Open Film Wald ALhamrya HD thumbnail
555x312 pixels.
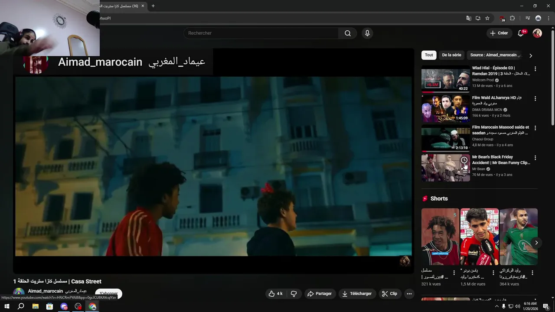(x=445, y=108)
